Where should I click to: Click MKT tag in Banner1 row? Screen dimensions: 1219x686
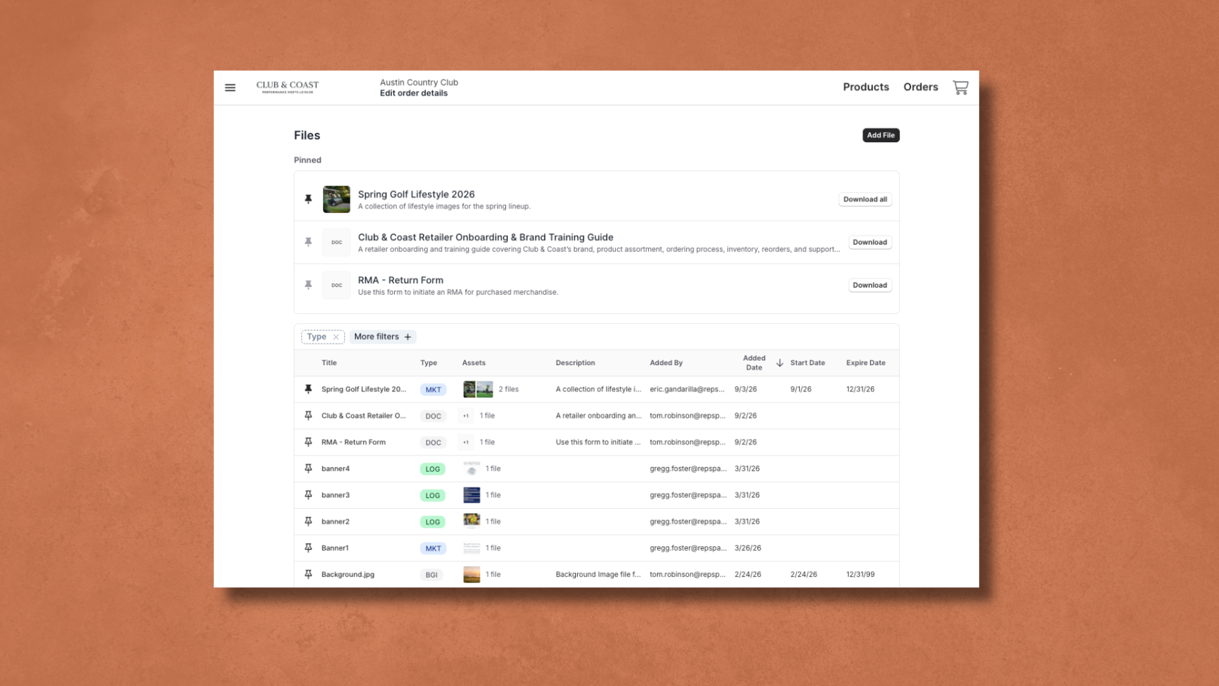coord(433,548)
